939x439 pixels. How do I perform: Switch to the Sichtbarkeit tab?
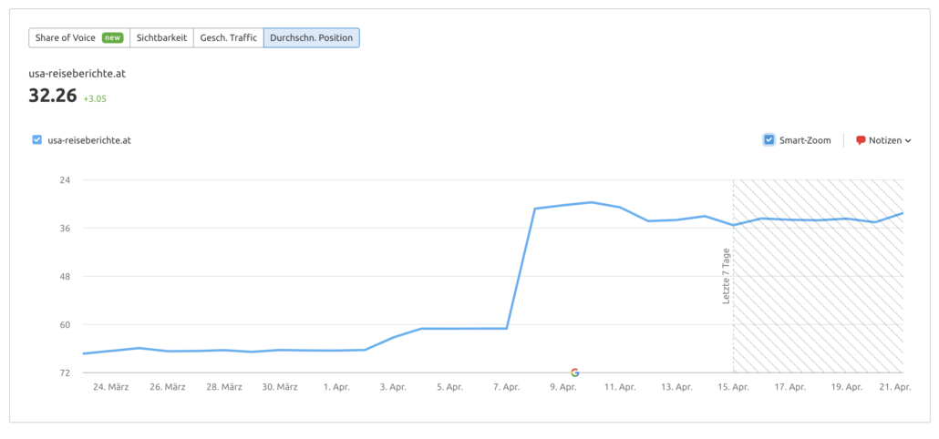coord(161,37)
